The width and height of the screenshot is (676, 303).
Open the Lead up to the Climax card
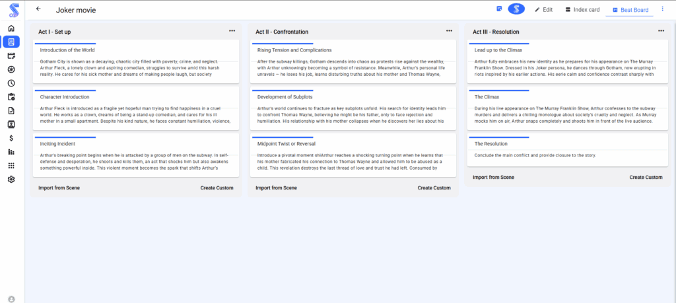tap(568, 61)
